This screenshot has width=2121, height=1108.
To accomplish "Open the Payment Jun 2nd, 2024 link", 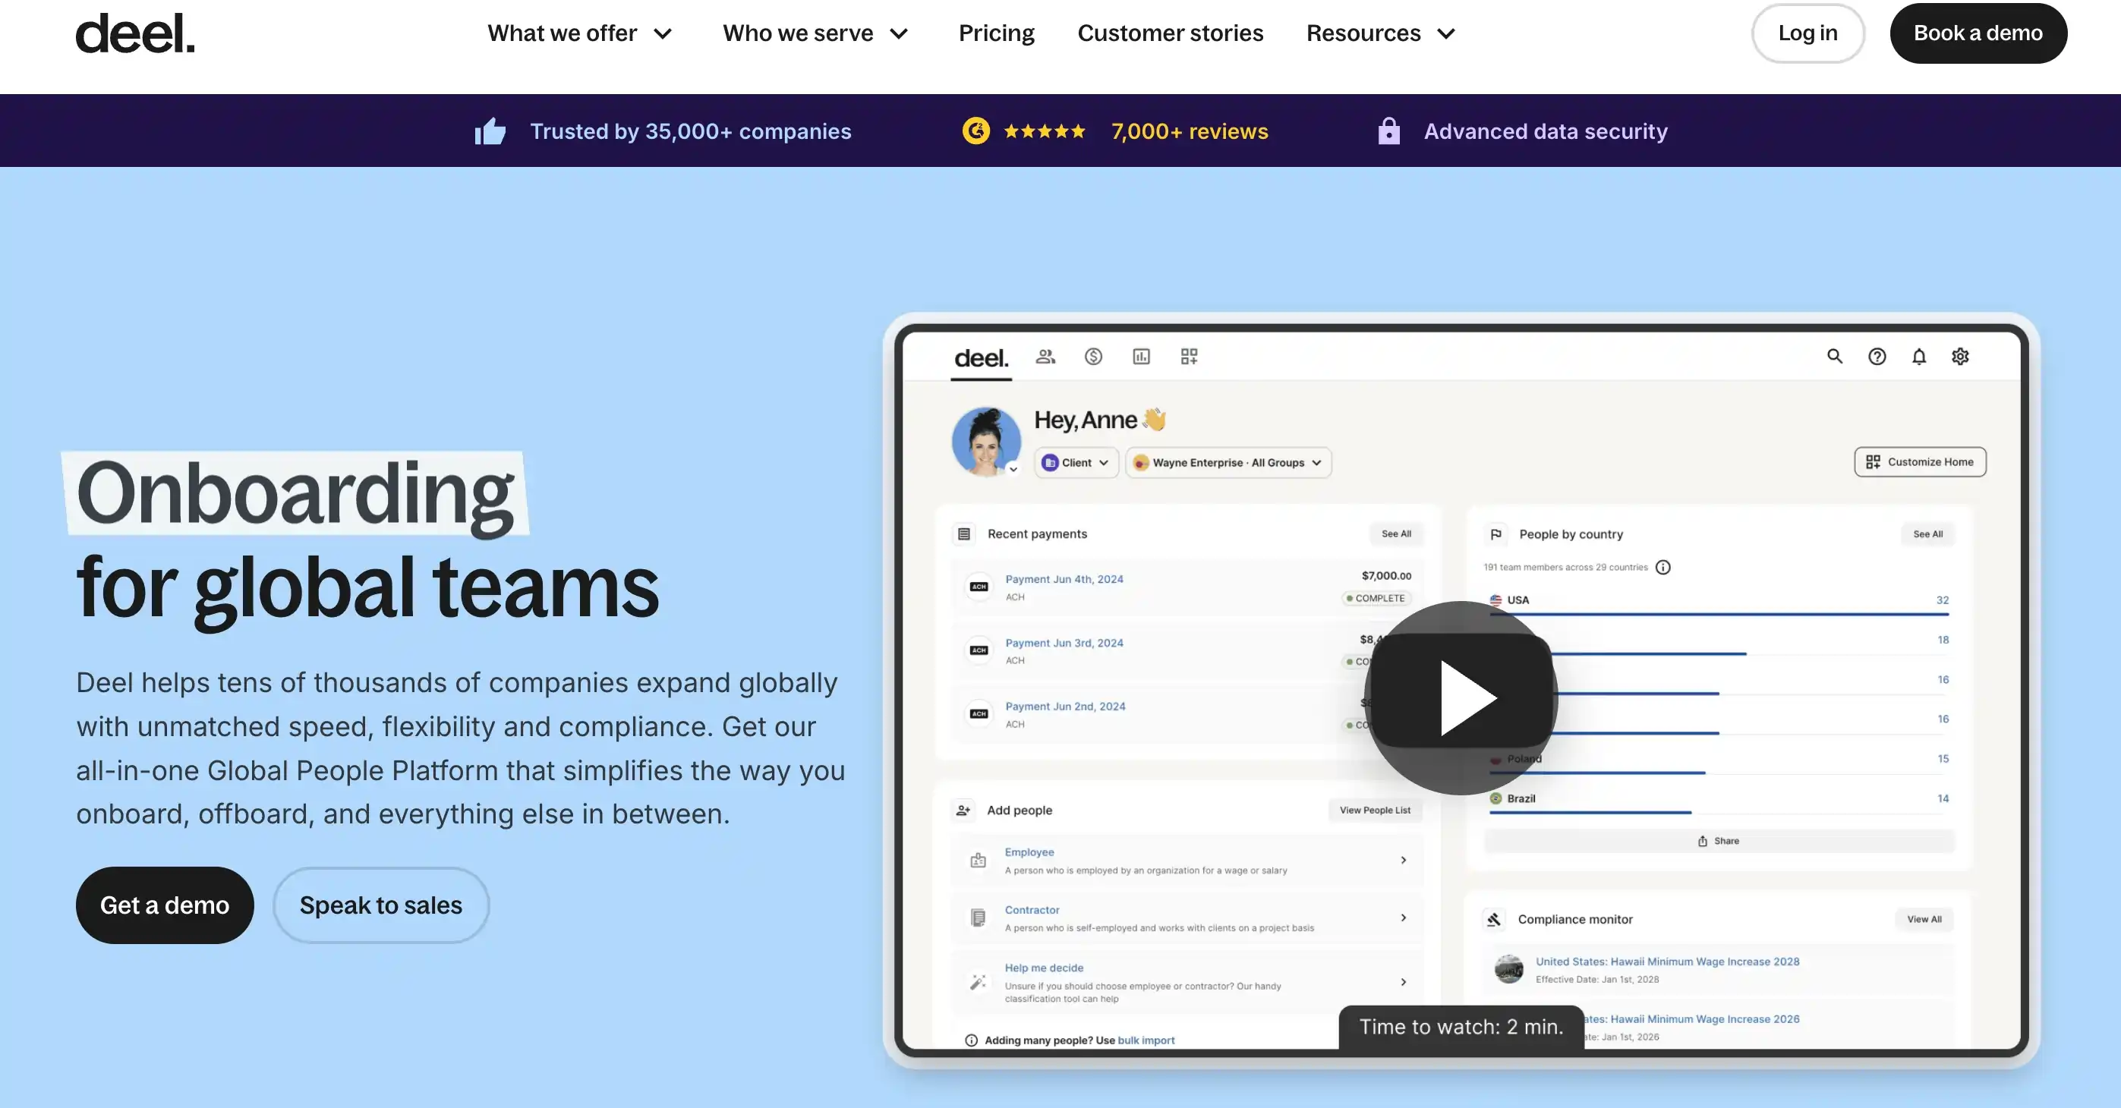I will pyautogui.click(x=1064, y=707).
